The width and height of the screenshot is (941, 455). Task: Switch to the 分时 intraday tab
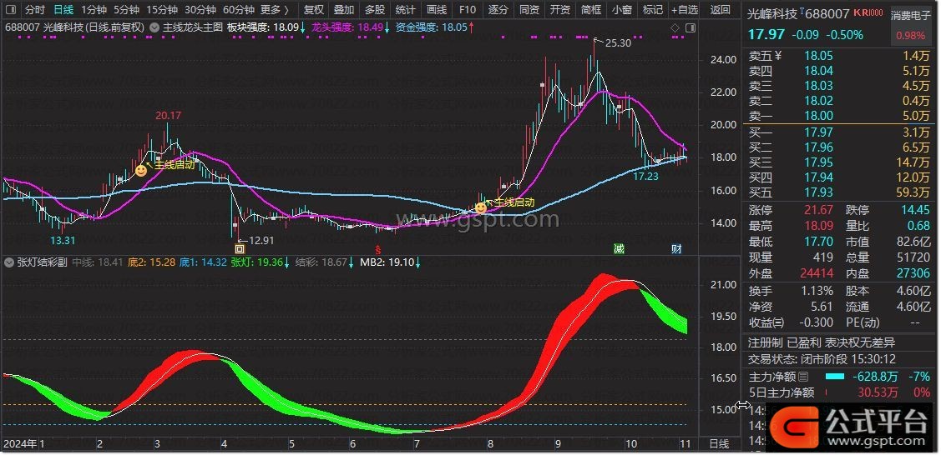coord(34,10)
